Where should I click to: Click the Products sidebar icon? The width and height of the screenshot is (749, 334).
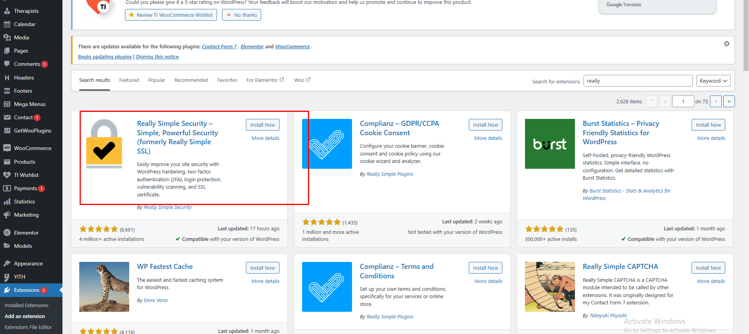(x=7, y=162)
